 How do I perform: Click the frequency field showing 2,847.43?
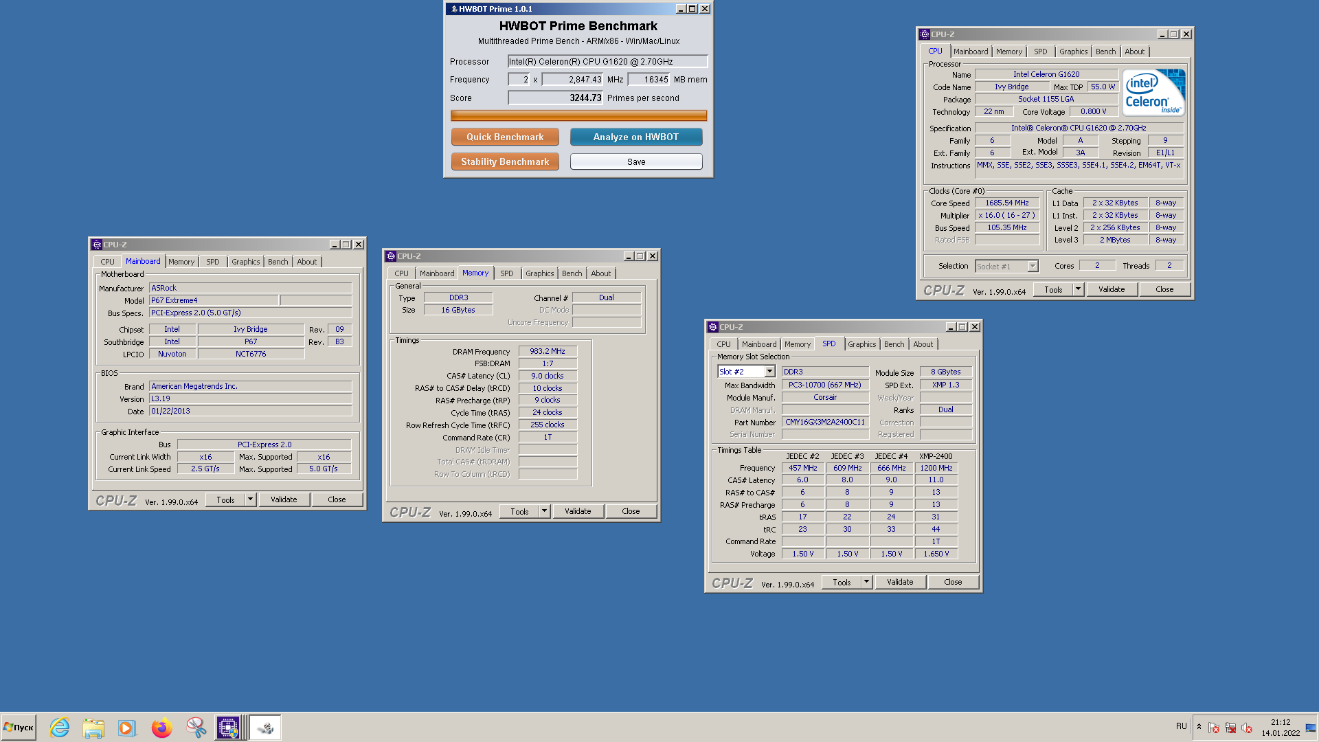click(572, 79)
